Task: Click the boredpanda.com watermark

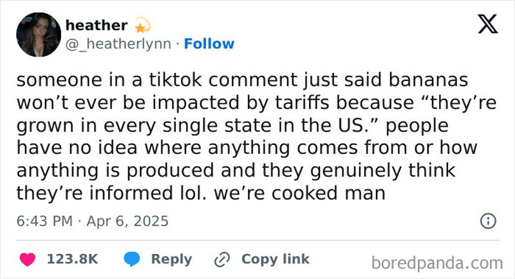Action: 437,262
